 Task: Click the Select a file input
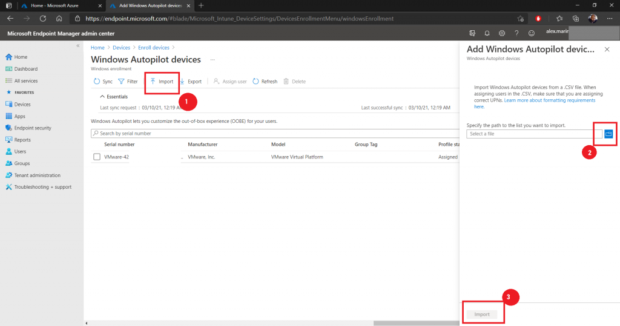534,134
